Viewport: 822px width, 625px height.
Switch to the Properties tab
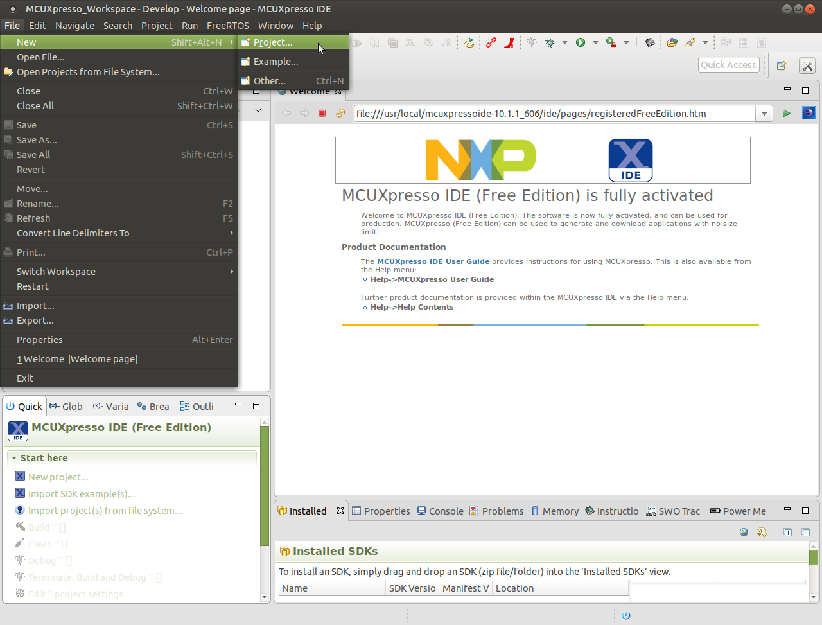point(381,511)
